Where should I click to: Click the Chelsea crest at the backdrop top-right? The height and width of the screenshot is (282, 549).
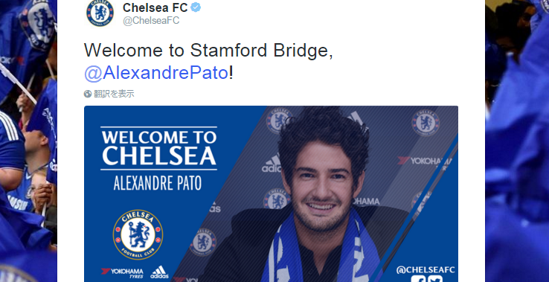[426, 123]
